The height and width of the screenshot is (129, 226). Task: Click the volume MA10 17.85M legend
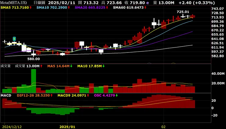pyautogui.click(x=91, y=66)
